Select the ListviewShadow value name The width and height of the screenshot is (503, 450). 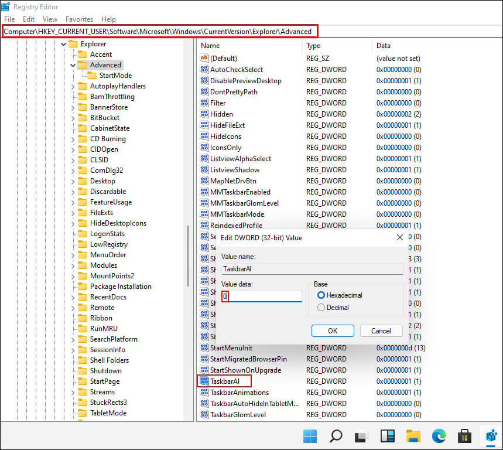pyautogui.click(x=234, y=170)
